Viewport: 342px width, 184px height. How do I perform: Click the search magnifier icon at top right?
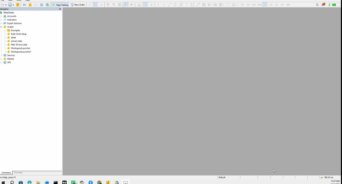(317, 5)
